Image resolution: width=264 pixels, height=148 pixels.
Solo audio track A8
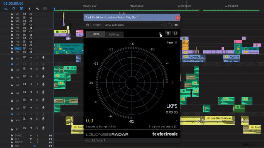pos(37,108)
